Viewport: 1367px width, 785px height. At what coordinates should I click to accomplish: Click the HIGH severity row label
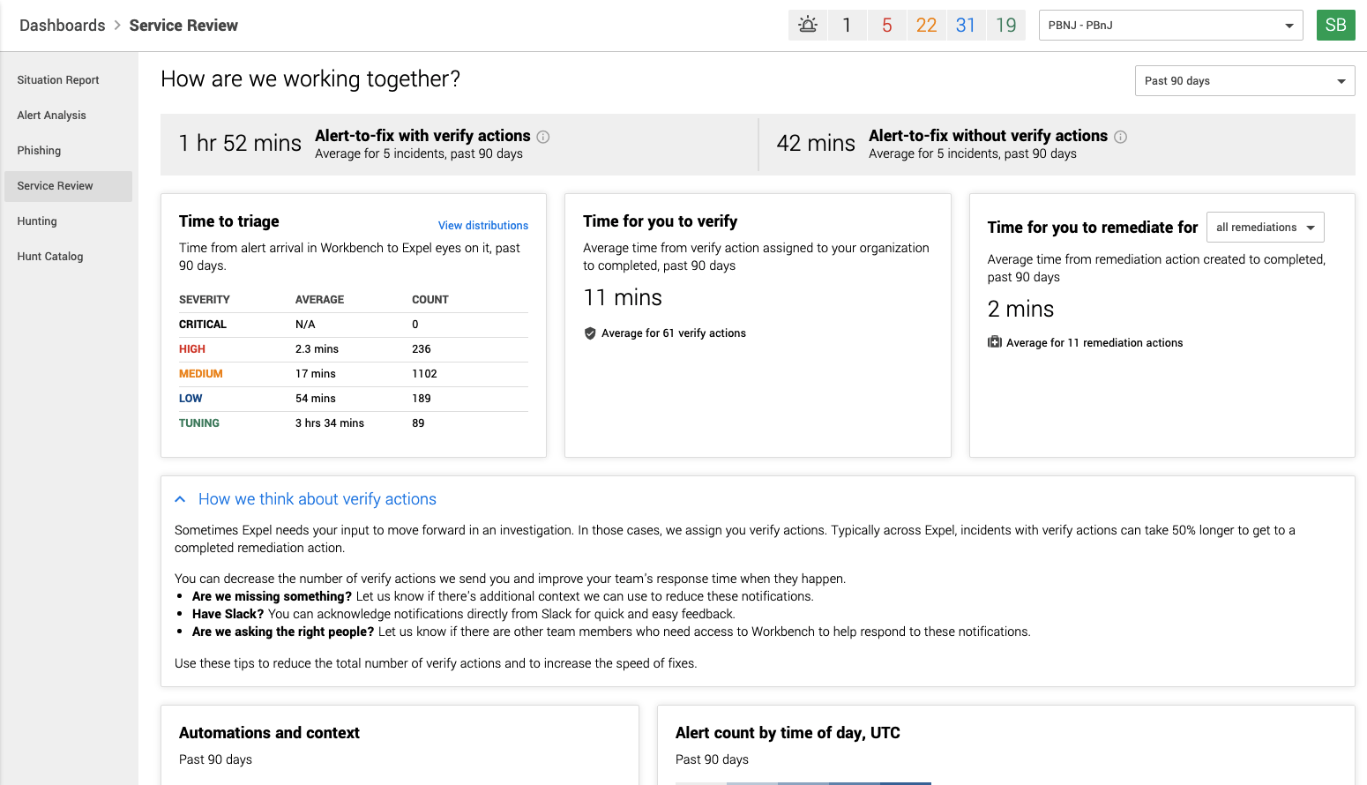pos(192,349)
